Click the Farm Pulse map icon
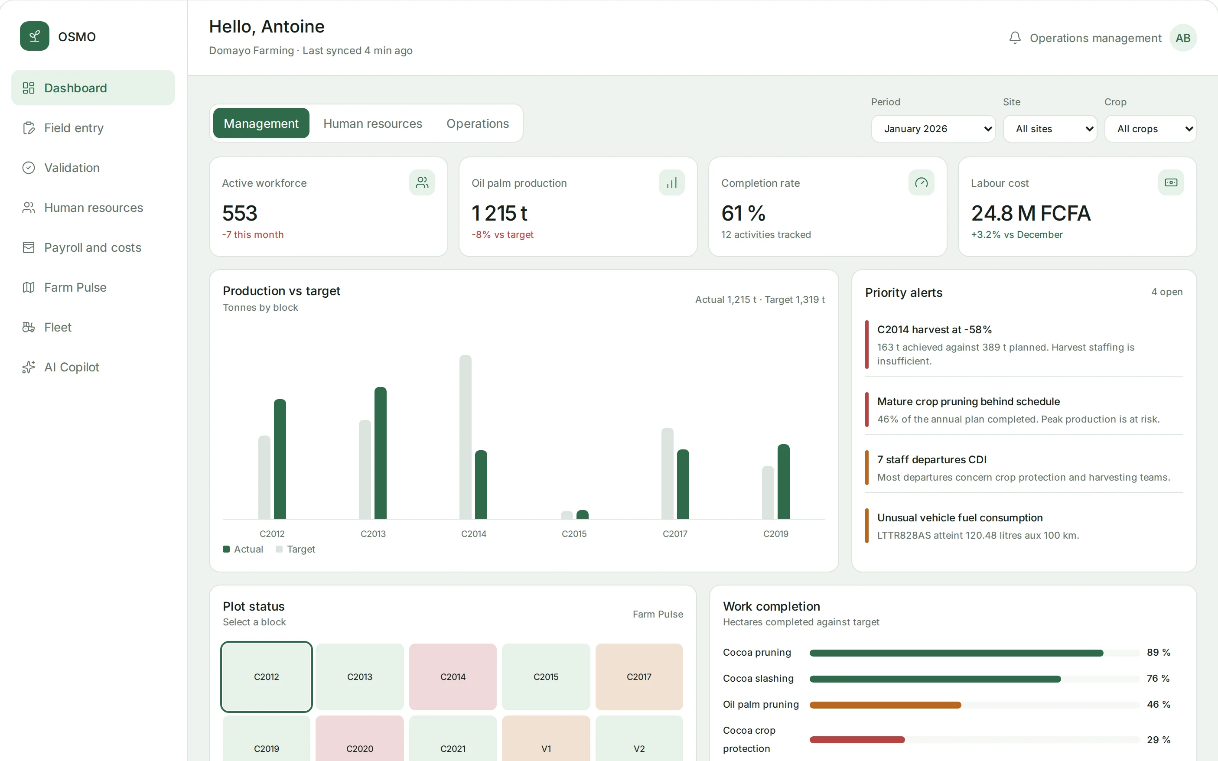 point(29,287)
